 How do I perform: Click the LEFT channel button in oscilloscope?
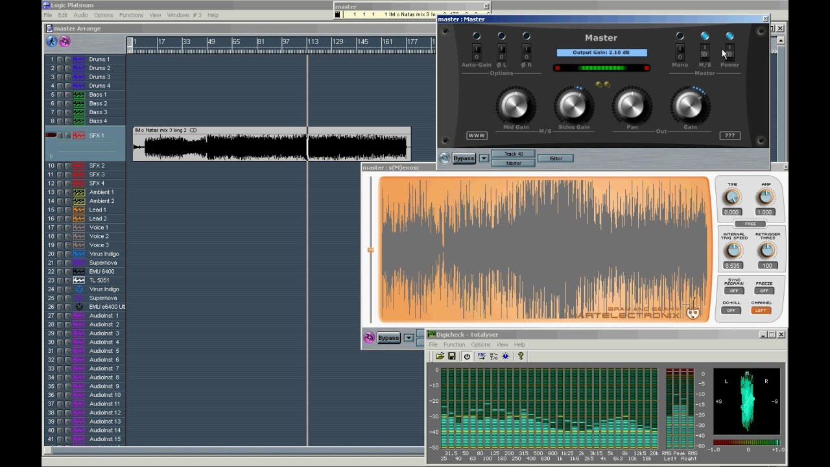pos(761,310)
